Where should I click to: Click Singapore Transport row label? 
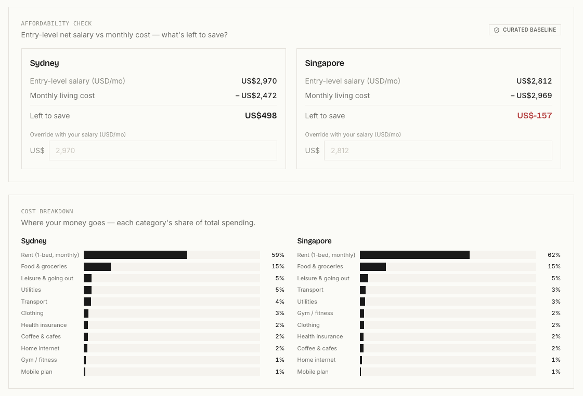point(310,290)
